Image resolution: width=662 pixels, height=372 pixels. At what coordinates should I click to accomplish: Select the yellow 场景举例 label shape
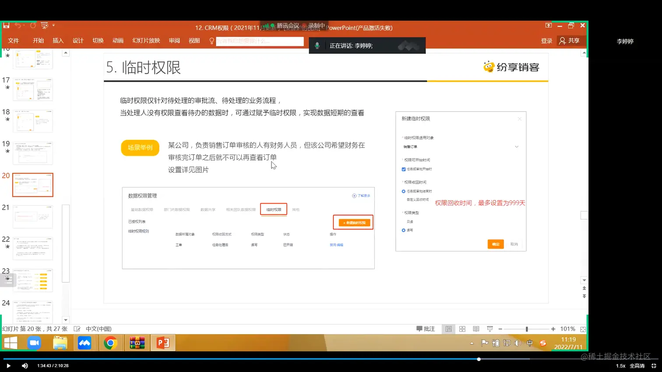(x=140, y=148)
